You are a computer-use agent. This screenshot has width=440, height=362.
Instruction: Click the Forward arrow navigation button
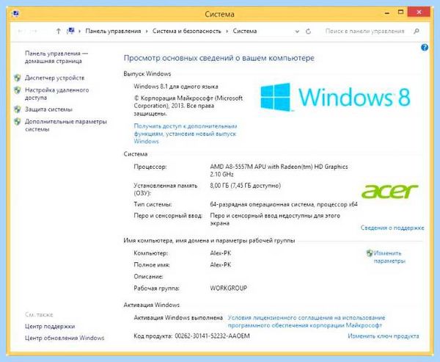pos(34,31)
